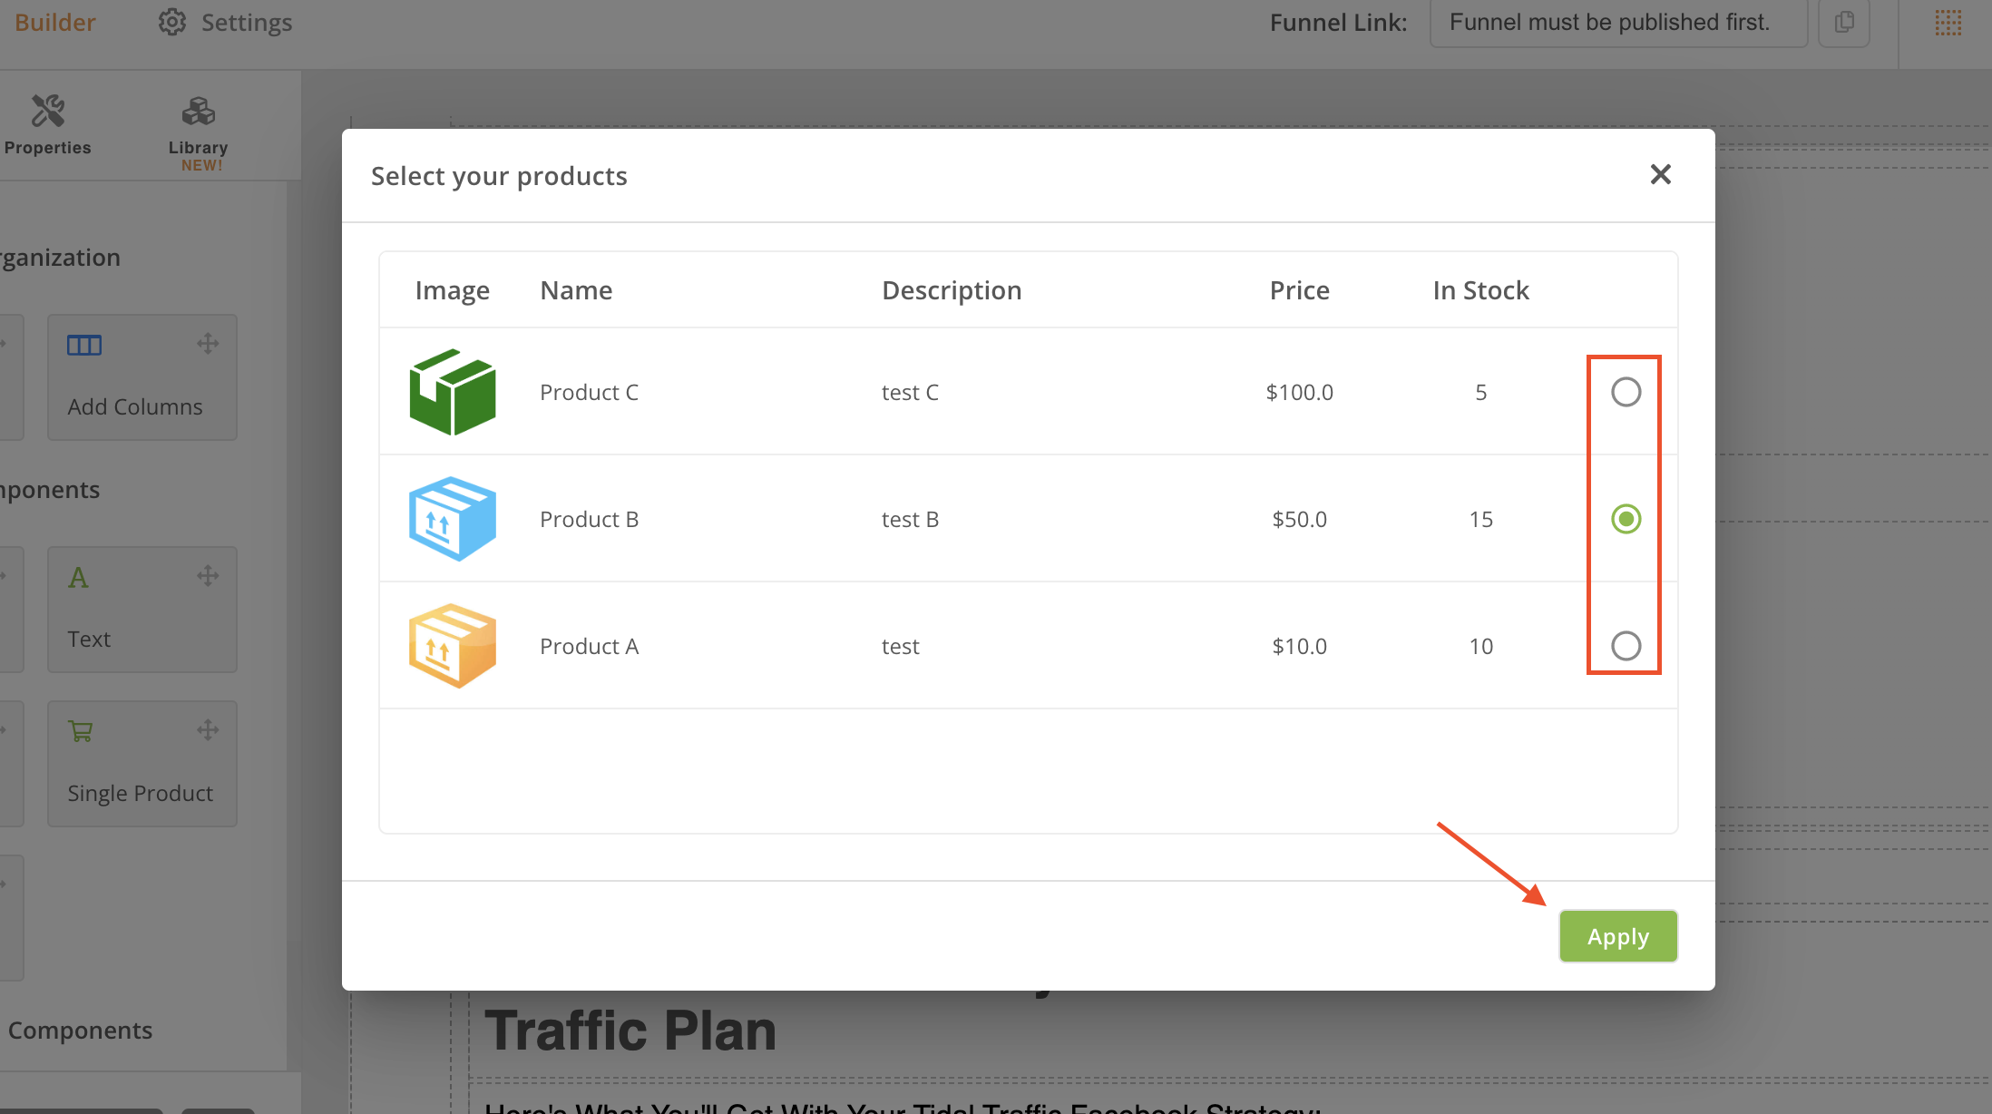Click the copy funnel link icon

[1843, 22]
